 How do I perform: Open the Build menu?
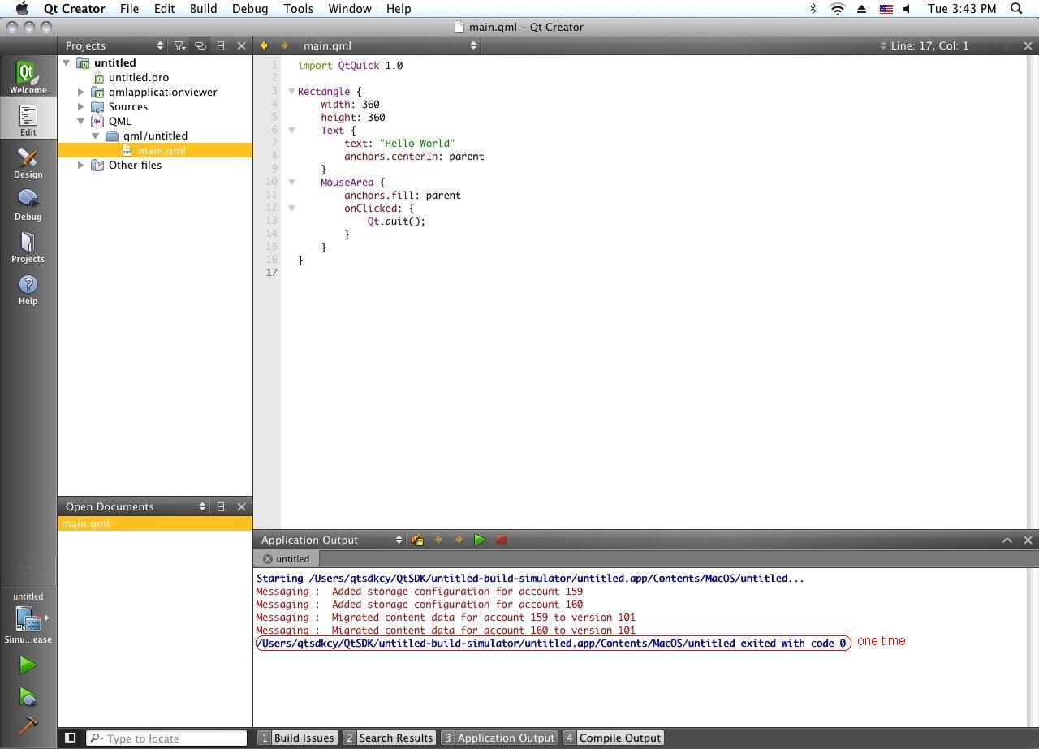[203, 8]
